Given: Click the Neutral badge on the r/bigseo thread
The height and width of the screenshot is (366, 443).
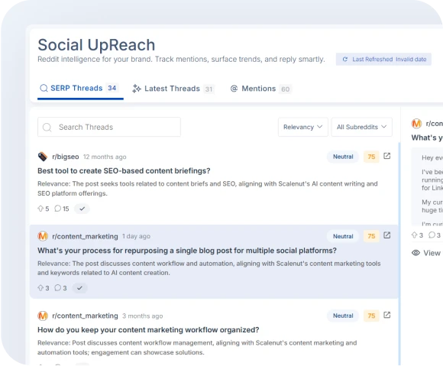Looking at the screenshot, I should click(x=343, y=157).
